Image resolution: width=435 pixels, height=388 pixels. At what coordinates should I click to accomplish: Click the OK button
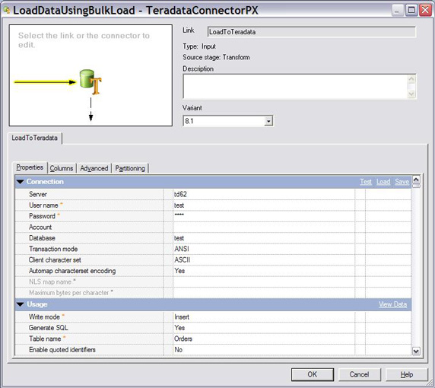tap(313, 374)
